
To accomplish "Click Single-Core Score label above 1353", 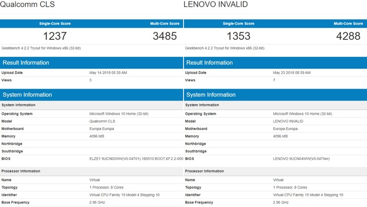I will point(238,23).
